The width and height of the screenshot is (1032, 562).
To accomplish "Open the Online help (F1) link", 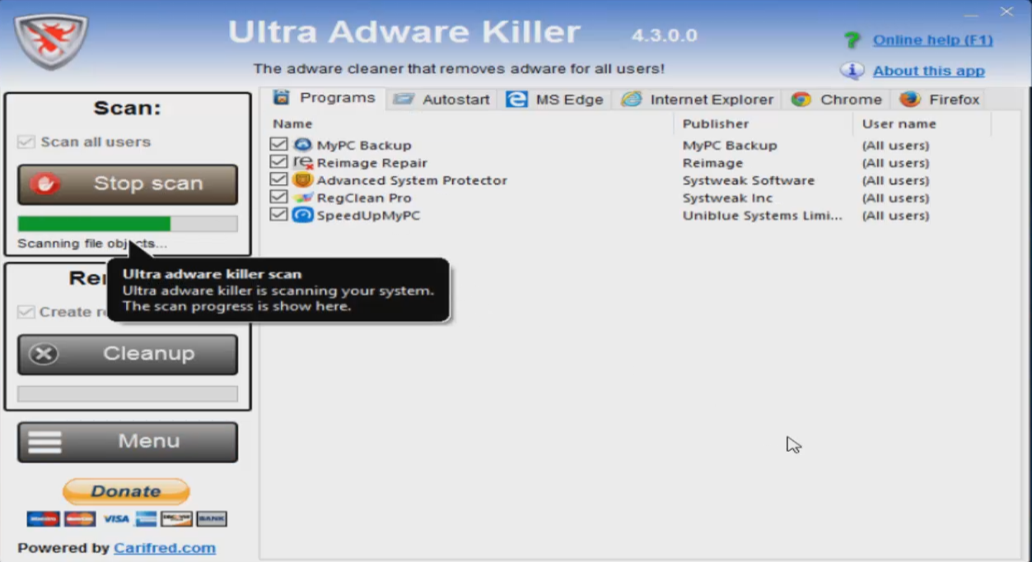I will click(x=933, y=40).
